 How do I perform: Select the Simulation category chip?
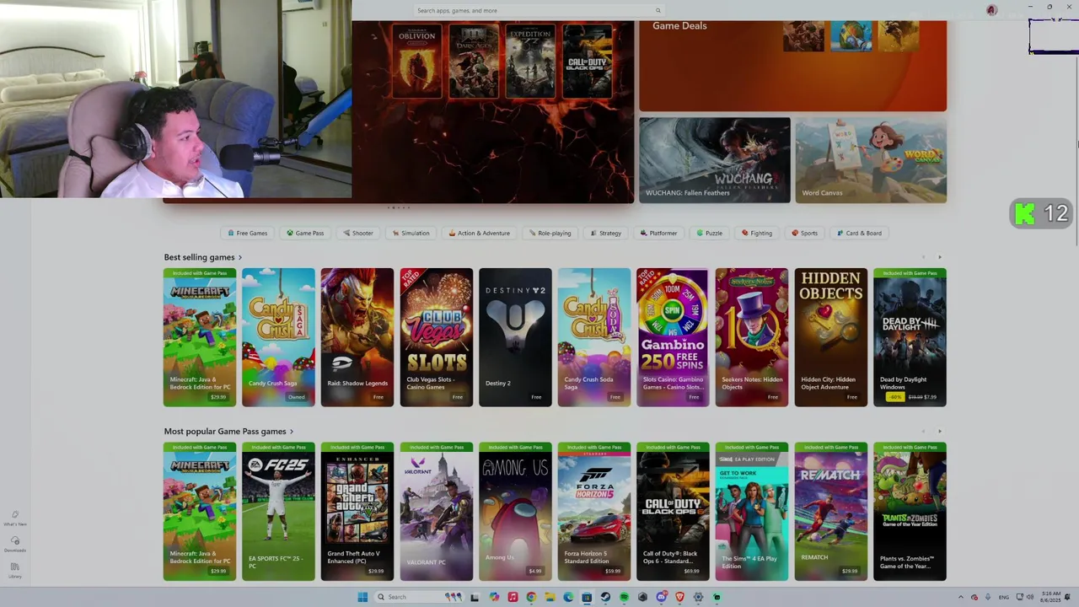[411, 233]
